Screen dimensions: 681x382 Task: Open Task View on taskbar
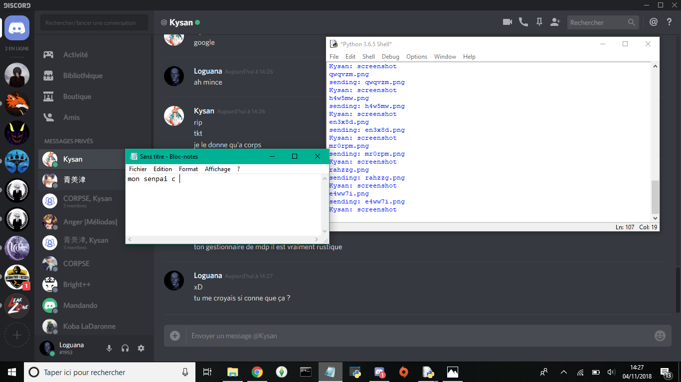pos(207,372)
